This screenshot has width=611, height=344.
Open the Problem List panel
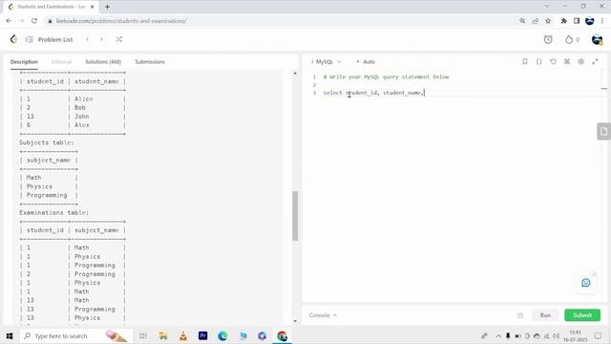coord(49,39)
